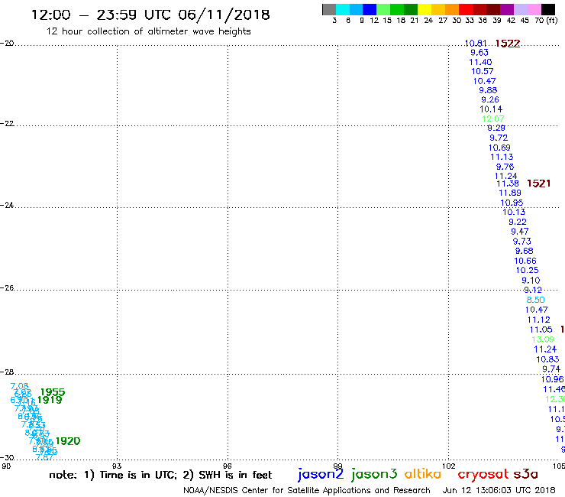565x497 pixels.
Task: Select the cryosat satellite legend label
Action: 483,475
